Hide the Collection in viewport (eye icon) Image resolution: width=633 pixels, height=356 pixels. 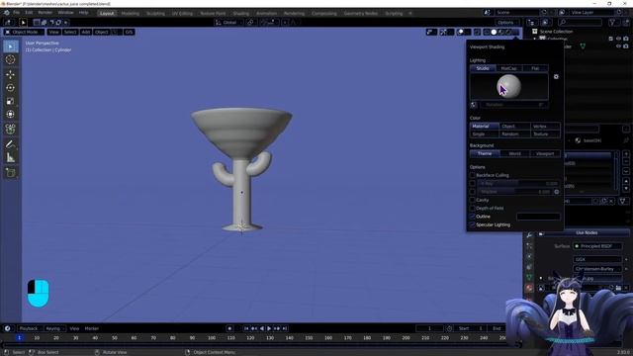click(x=618, y=39)
